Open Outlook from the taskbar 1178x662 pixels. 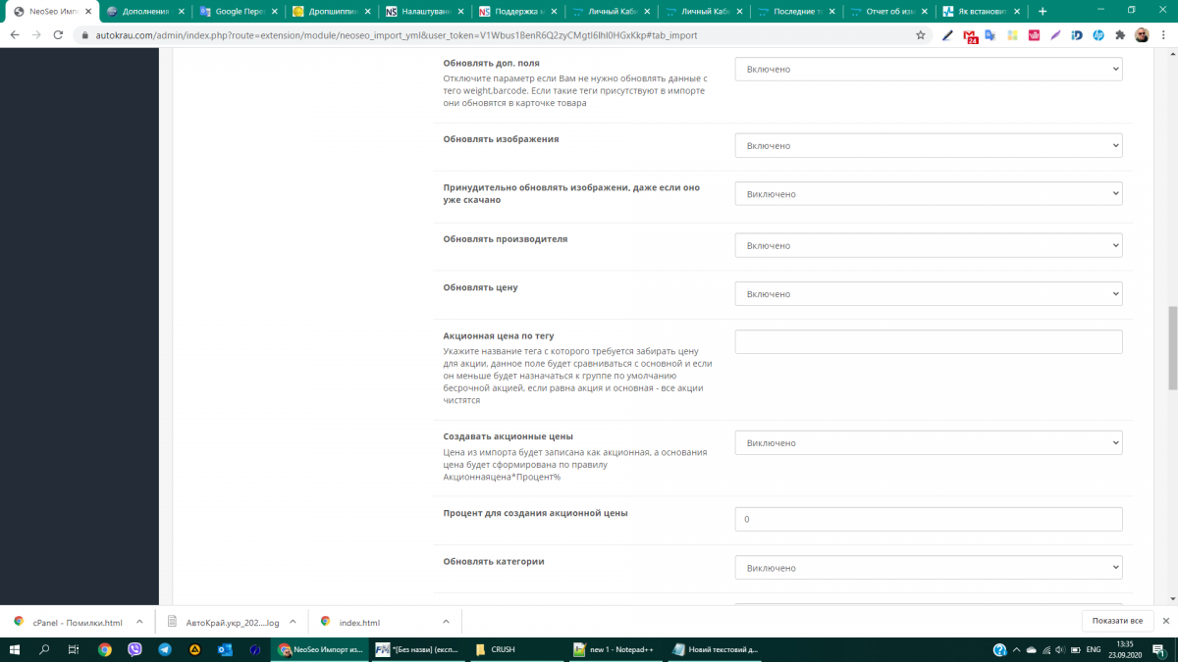coord(225,649)
